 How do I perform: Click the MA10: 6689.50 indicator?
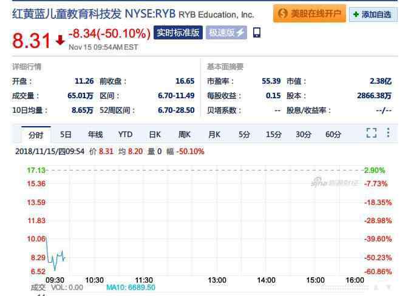click(x=131, y=288)
